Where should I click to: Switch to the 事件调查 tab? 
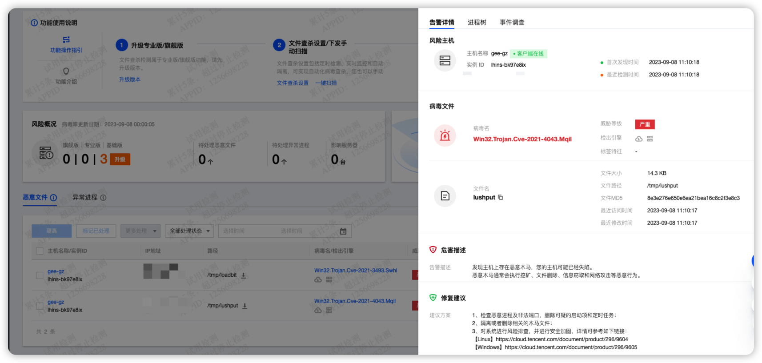tap(512, 22)
